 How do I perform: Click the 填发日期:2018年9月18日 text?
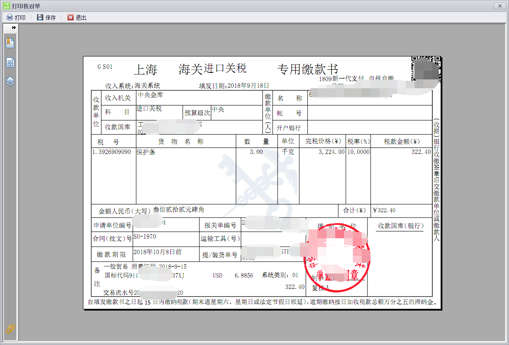[x=234, y=86]
